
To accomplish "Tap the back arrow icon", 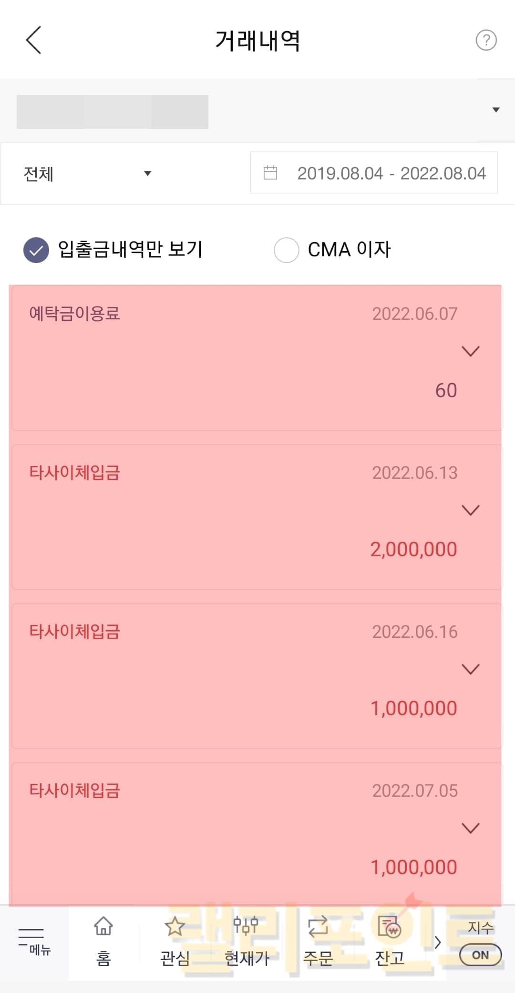I will tap(33, 40).
